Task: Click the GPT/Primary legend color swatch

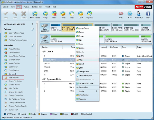Action: pos(5,114)
